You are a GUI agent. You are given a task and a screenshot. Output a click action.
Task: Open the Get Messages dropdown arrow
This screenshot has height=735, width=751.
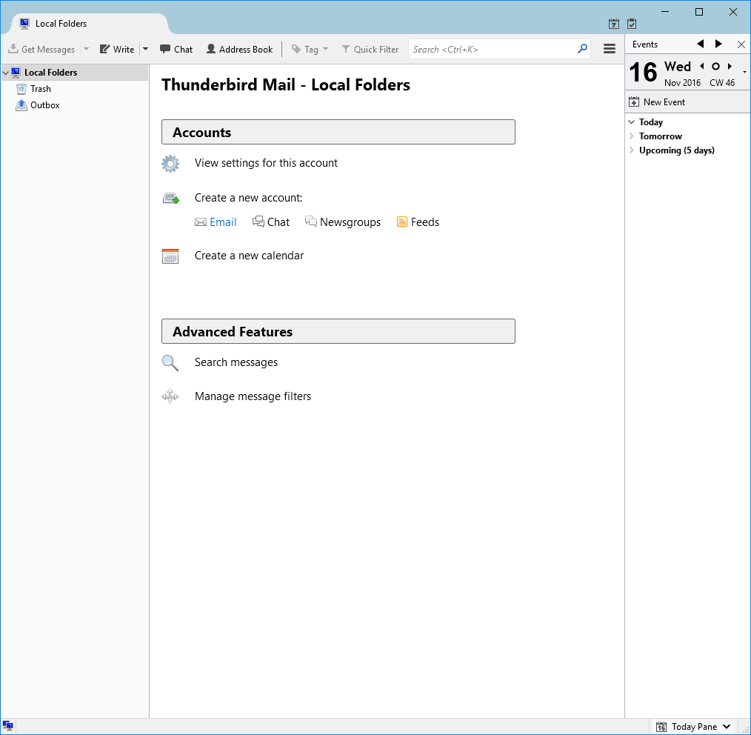click(x=86, y=49)
